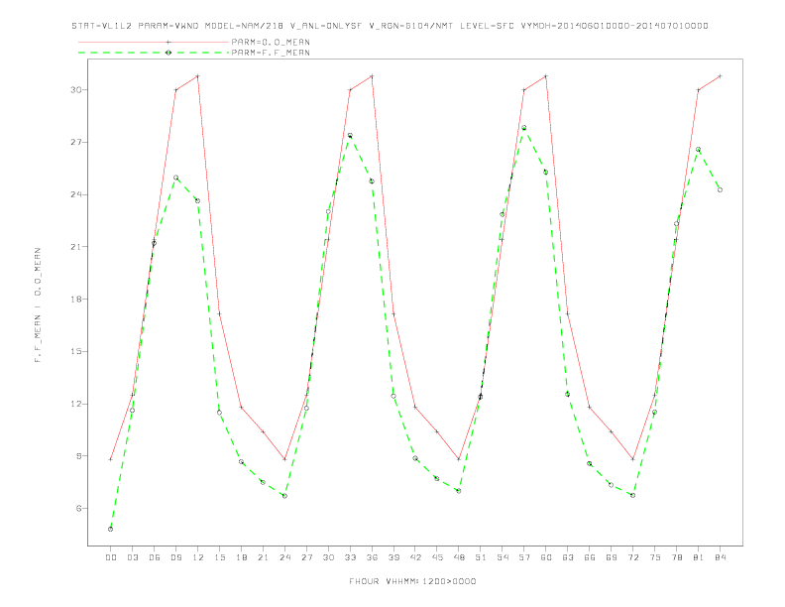Click y-axis tick value 6

pos(79,509)
